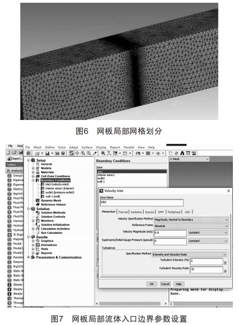This screenshot has height=325, width=239.
Task: Open constant dropdown for Velocity Magnitude
Action: tap(208, 233)
